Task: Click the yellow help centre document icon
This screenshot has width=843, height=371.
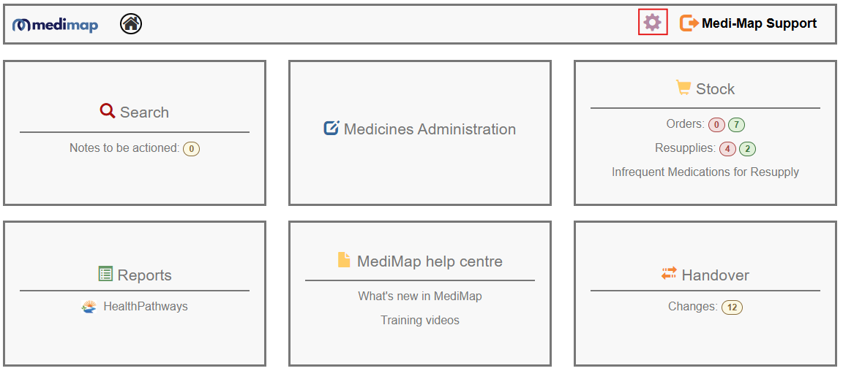Action: pos(343,260)
